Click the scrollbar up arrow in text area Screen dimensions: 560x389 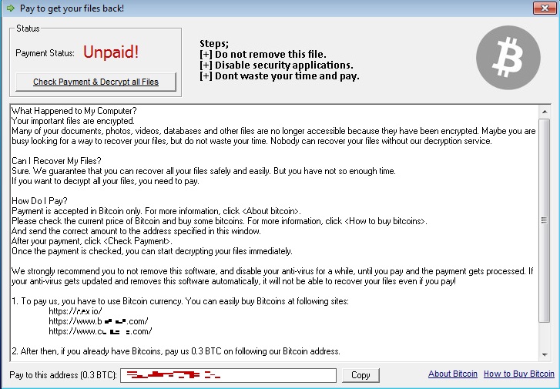pos(545,111)
